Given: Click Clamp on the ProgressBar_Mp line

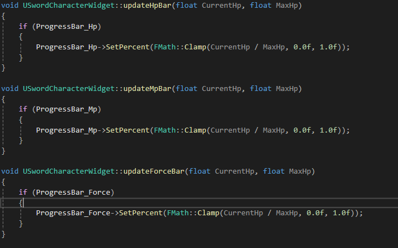Looking at the screenshot, I should click(x=195, y=130).
